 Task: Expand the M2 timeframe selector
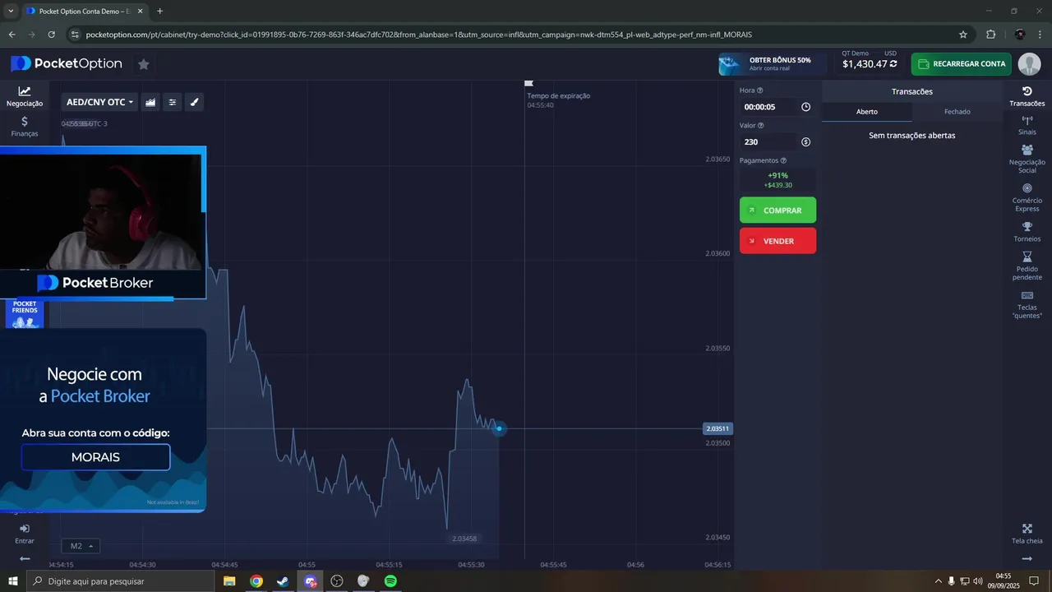click(x=81, y=546)
